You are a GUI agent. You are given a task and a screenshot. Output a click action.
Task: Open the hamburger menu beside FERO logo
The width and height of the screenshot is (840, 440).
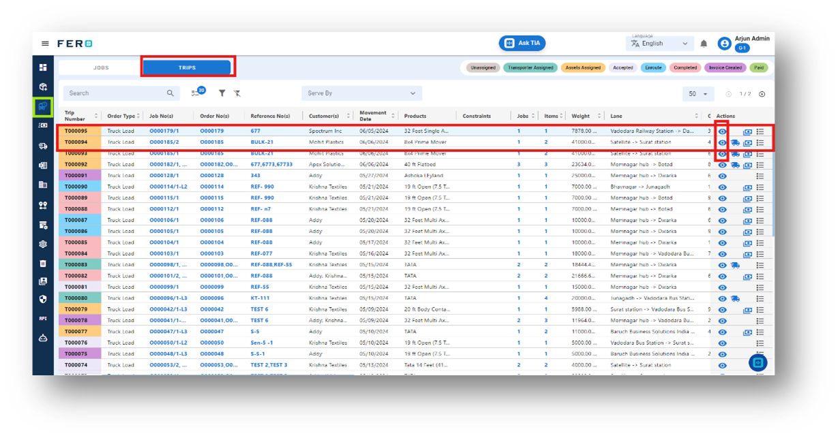45,44
